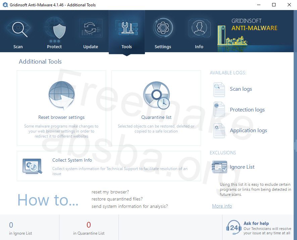Image resolution: width=297 pixels, height=240 pixels.
Task: Click the Reset browser settings globe icon
Action: pos(61,95)
